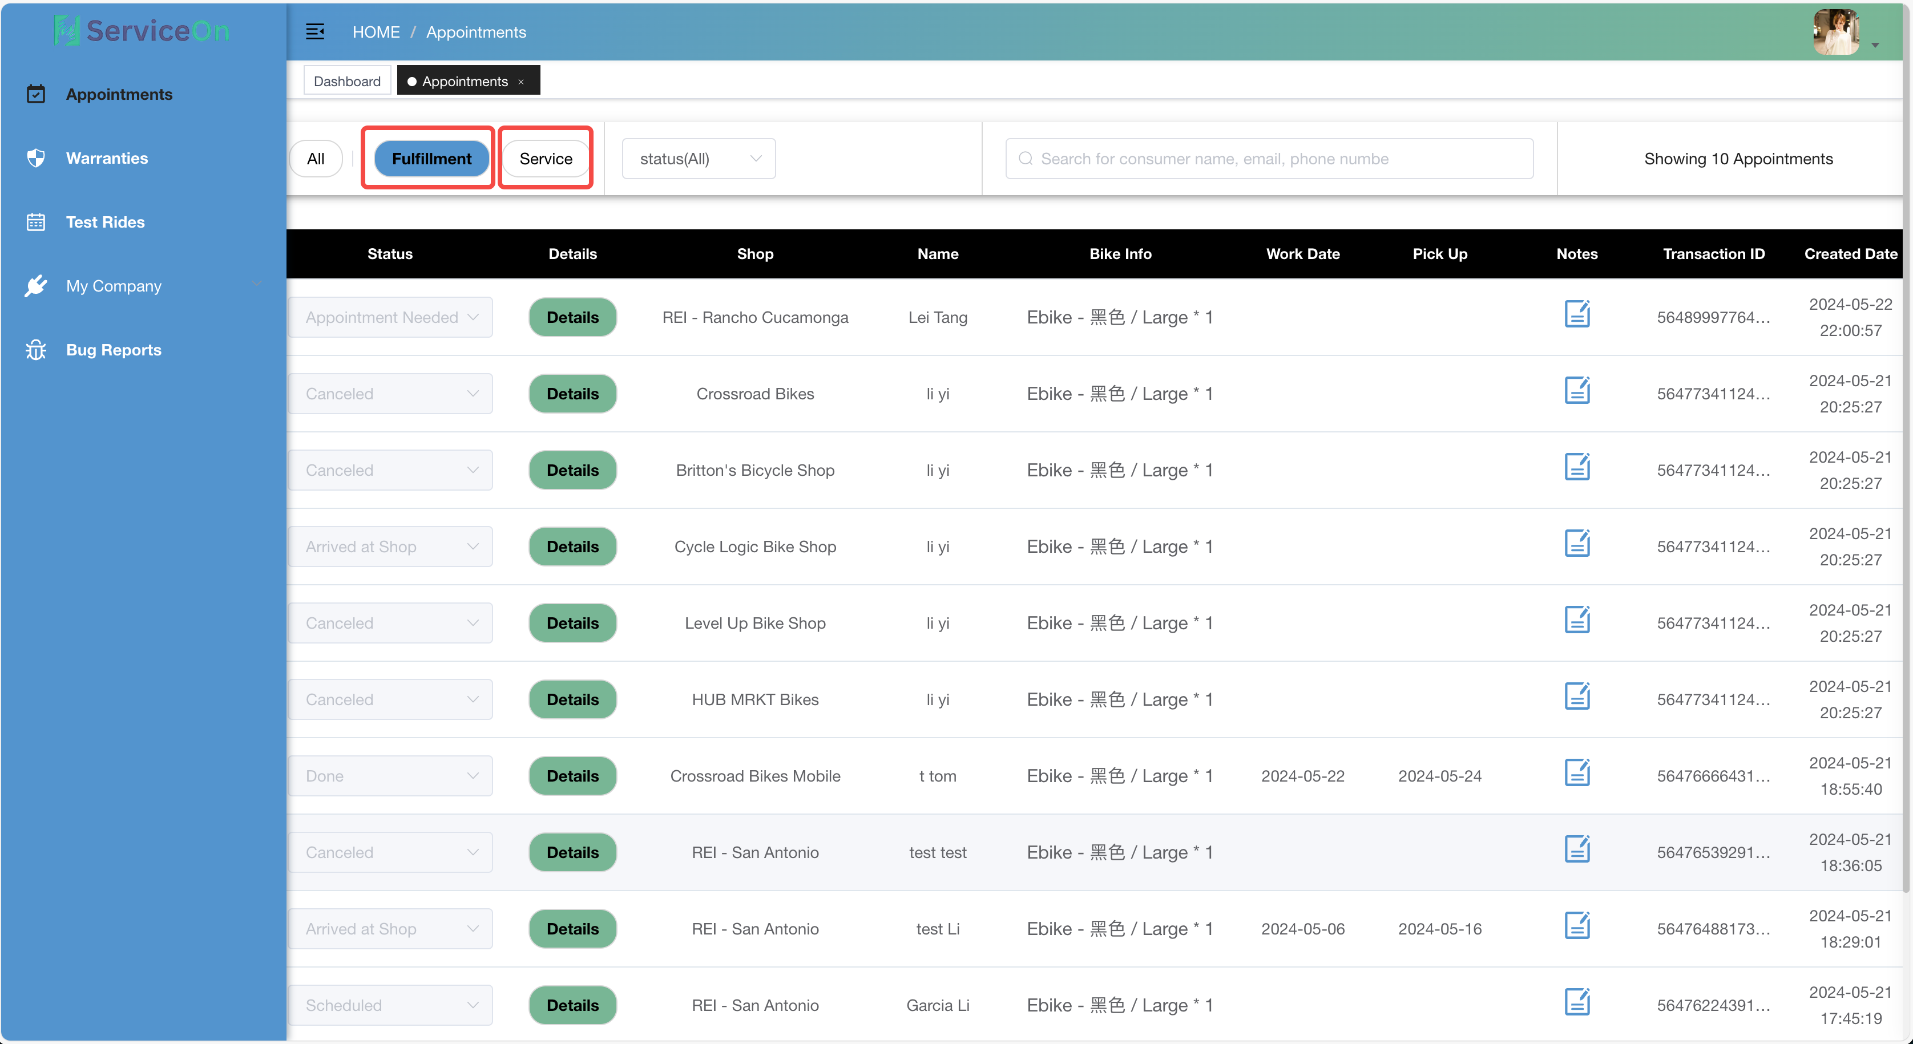Expand the Done status dropdown

[390, 776]
